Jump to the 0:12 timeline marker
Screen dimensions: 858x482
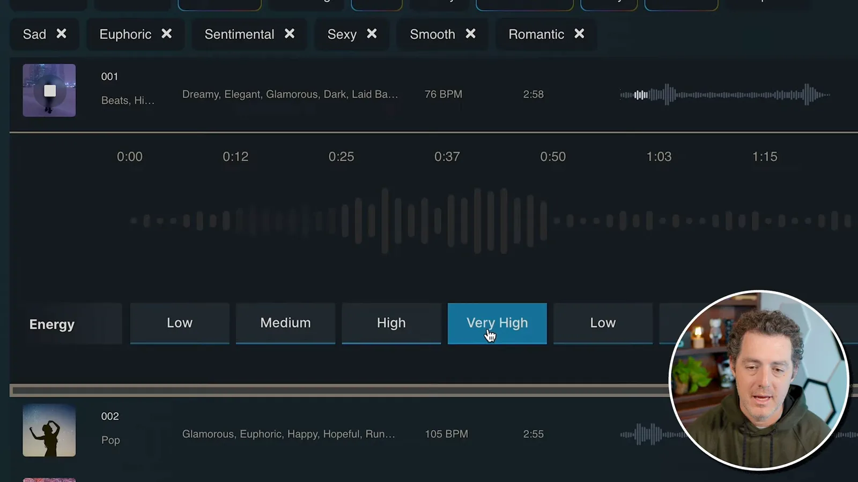tap(235, 156)
